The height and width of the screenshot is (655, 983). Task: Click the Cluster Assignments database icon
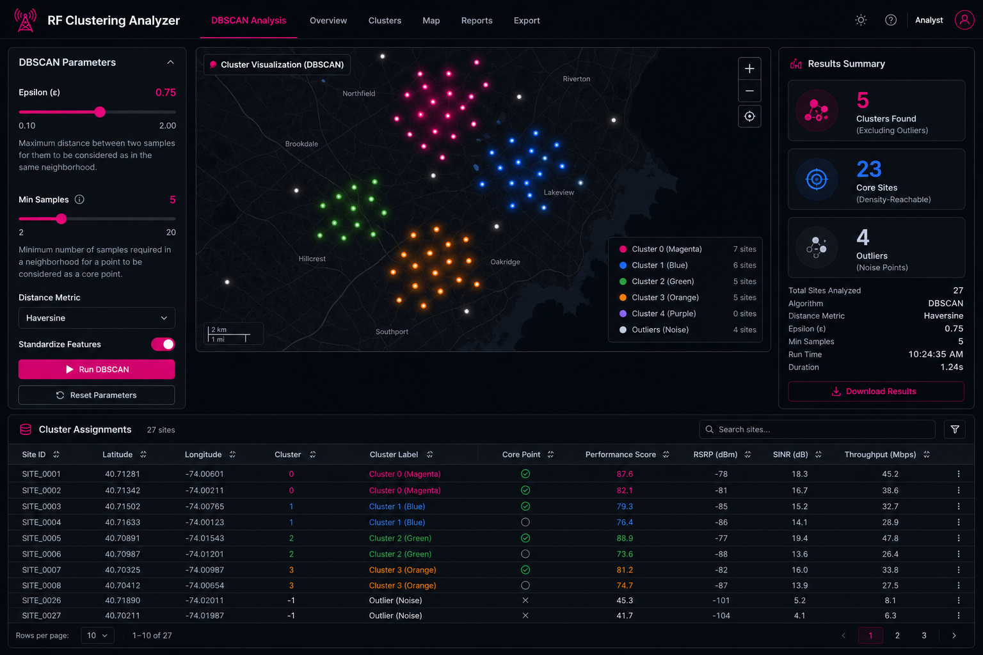[26, 429]
